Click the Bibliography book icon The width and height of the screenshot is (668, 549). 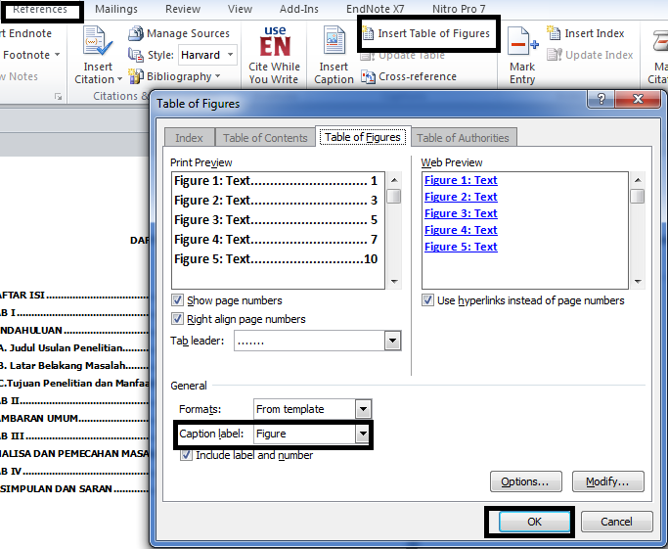pyautogui.click(x=136, y=76)
